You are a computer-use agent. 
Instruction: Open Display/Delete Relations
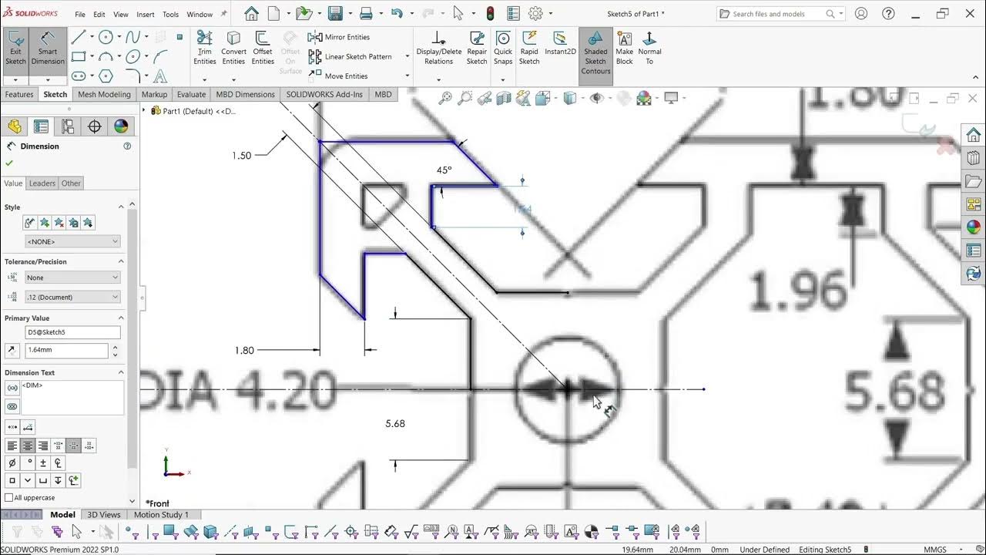[x=439, y=49]
